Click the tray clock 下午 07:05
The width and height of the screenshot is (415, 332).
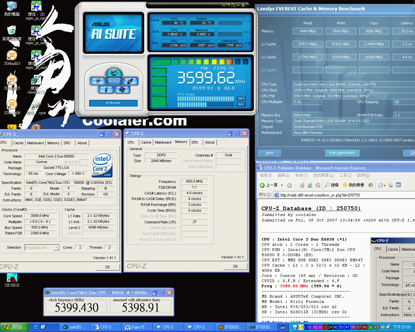tap(402, 327)
